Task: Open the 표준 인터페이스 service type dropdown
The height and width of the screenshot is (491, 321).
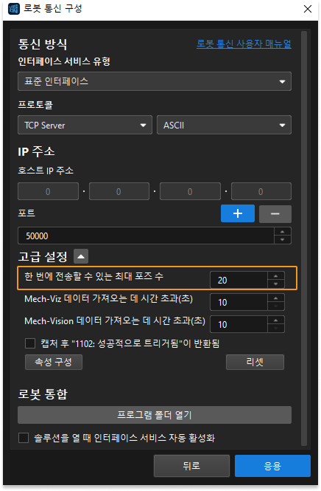Action: tap(155, 81)
